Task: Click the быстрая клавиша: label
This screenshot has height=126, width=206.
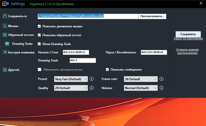Action: click(22, 52)
